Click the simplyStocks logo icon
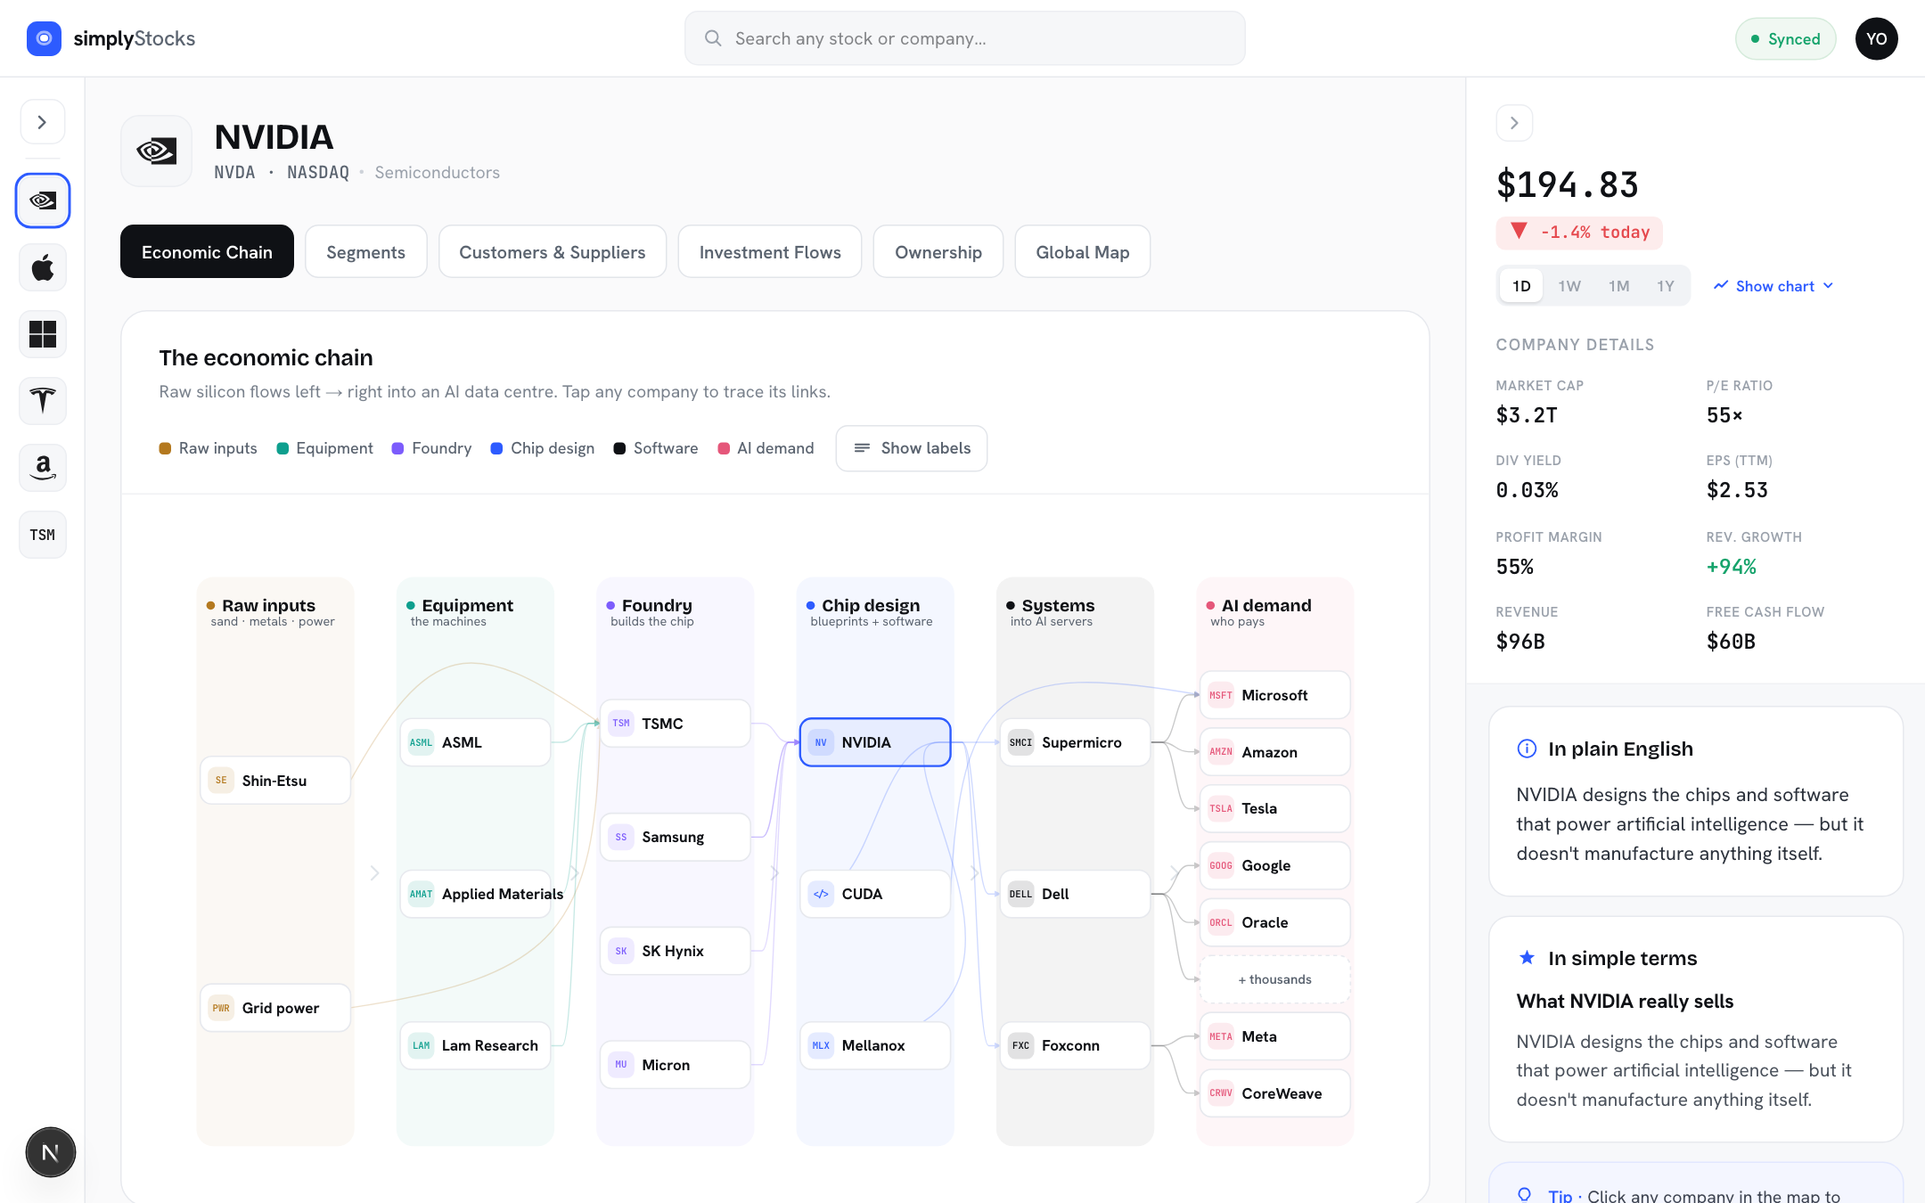This screenshot has height=1203, width=1925. click(x=44, y=38)
